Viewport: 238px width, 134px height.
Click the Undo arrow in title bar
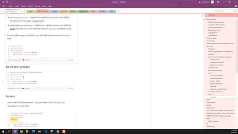pos(7,2)
